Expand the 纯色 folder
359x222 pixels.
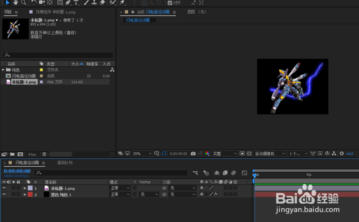3,70
